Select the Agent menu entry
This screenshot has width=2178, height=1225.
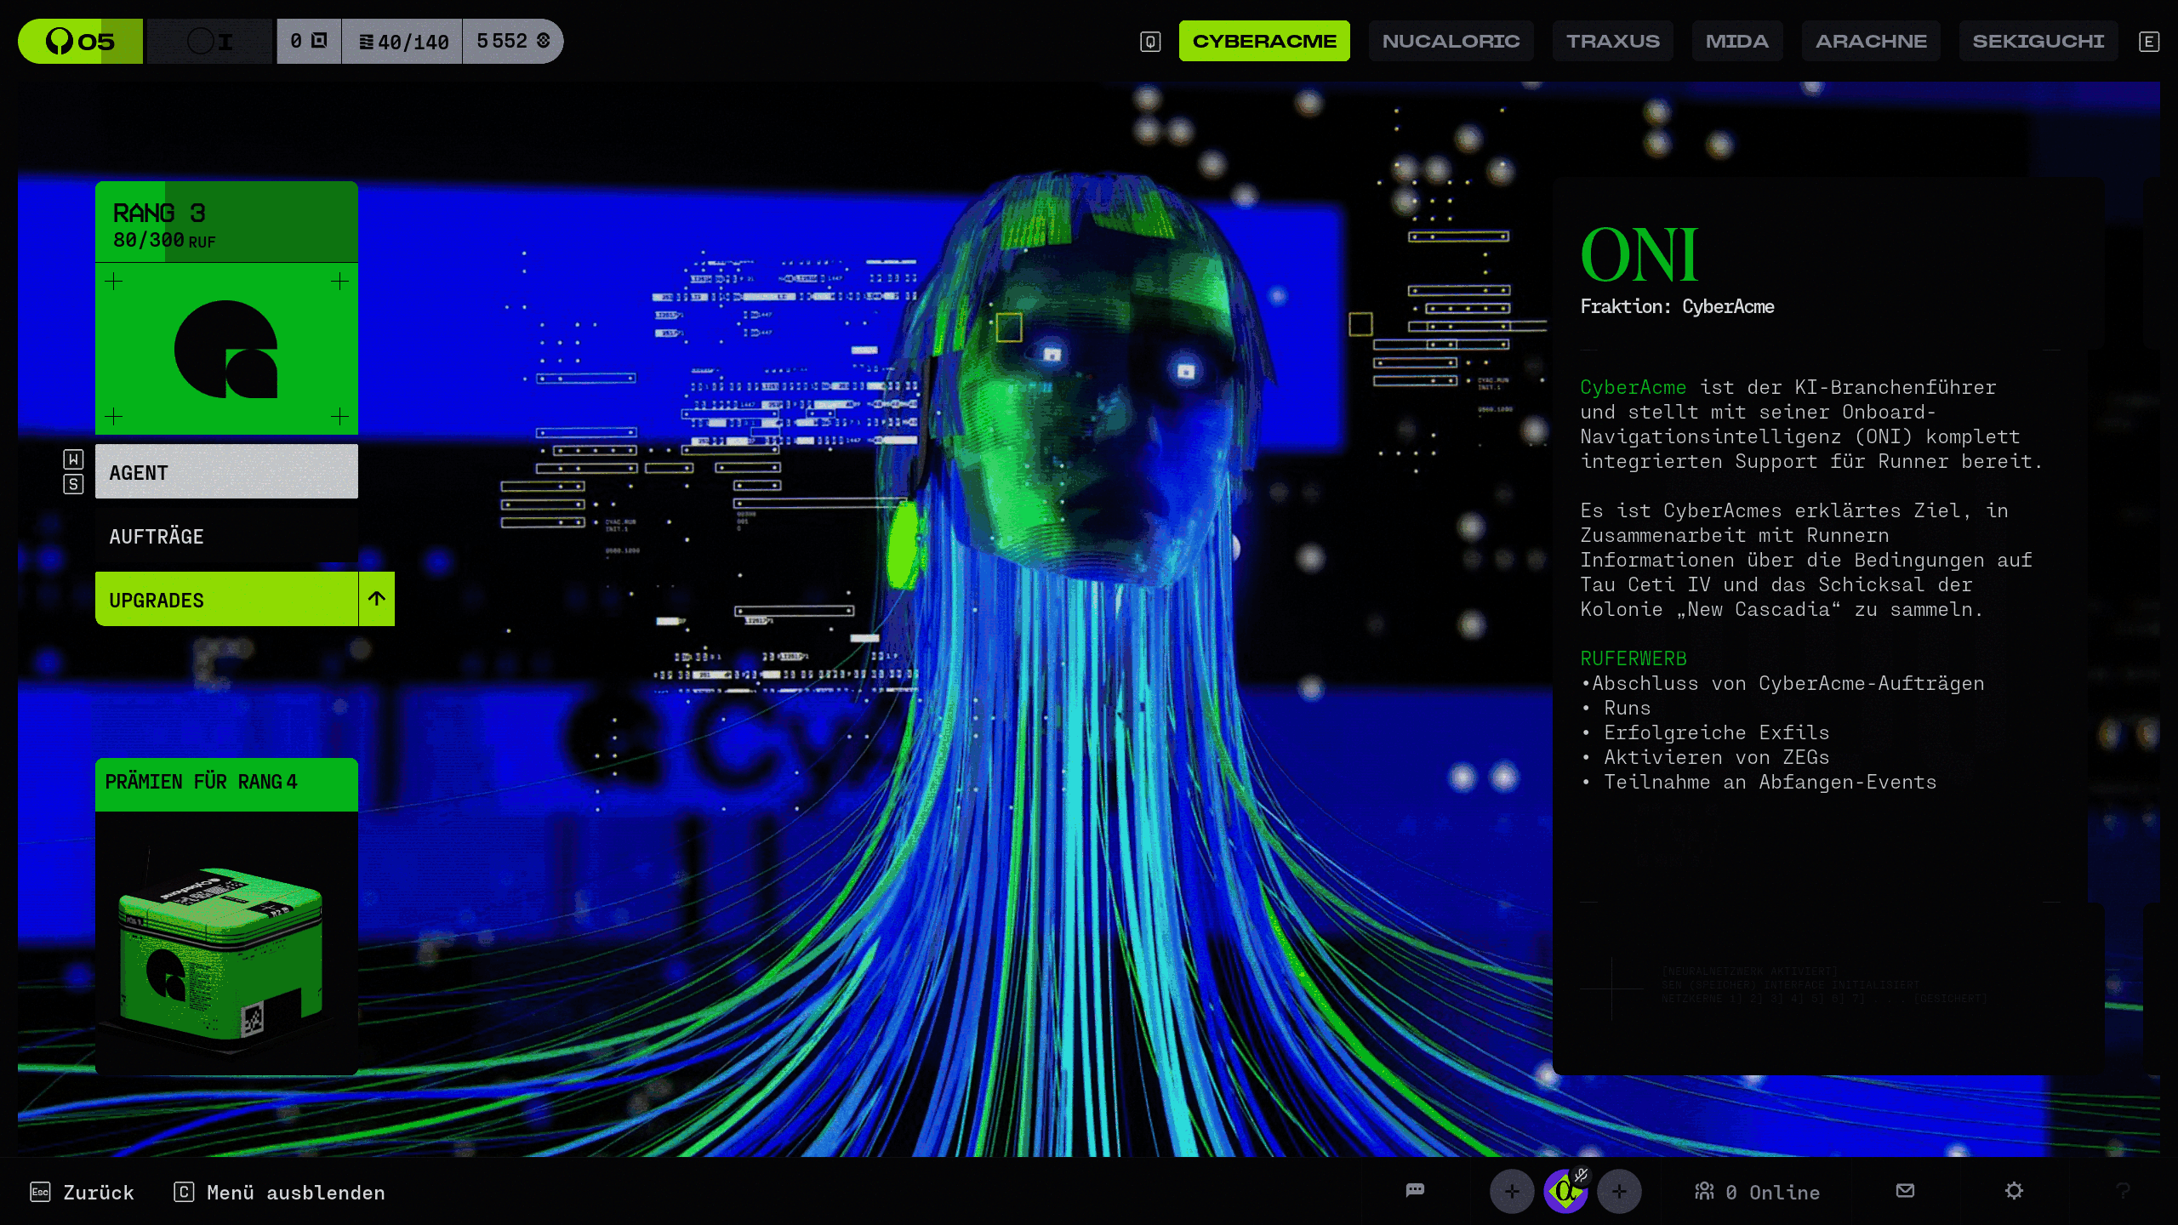click(x=226, y=472)
